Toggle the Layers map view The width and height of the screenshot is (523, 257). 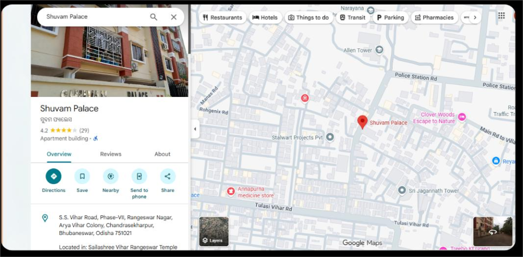(x=213, y=232)
